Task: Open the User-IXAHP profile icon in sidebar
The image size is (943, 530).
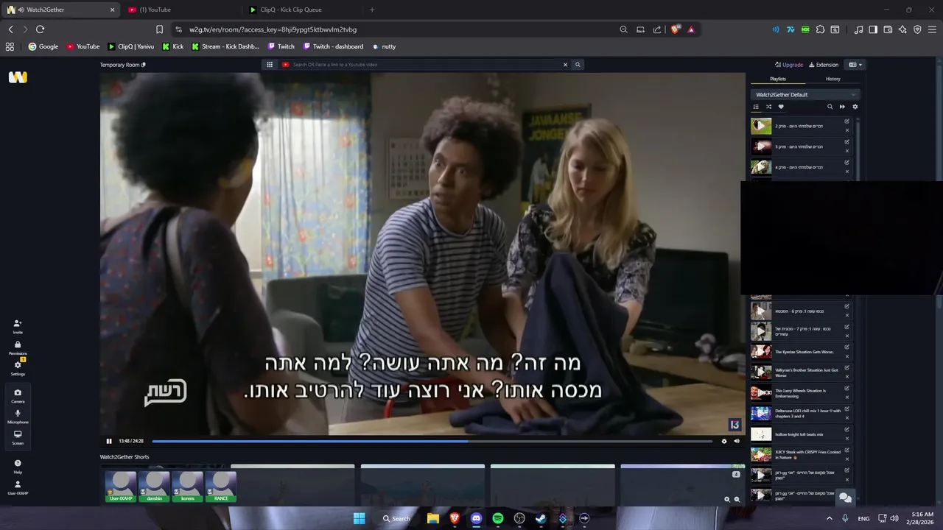Action: click(x=18, y=484)
